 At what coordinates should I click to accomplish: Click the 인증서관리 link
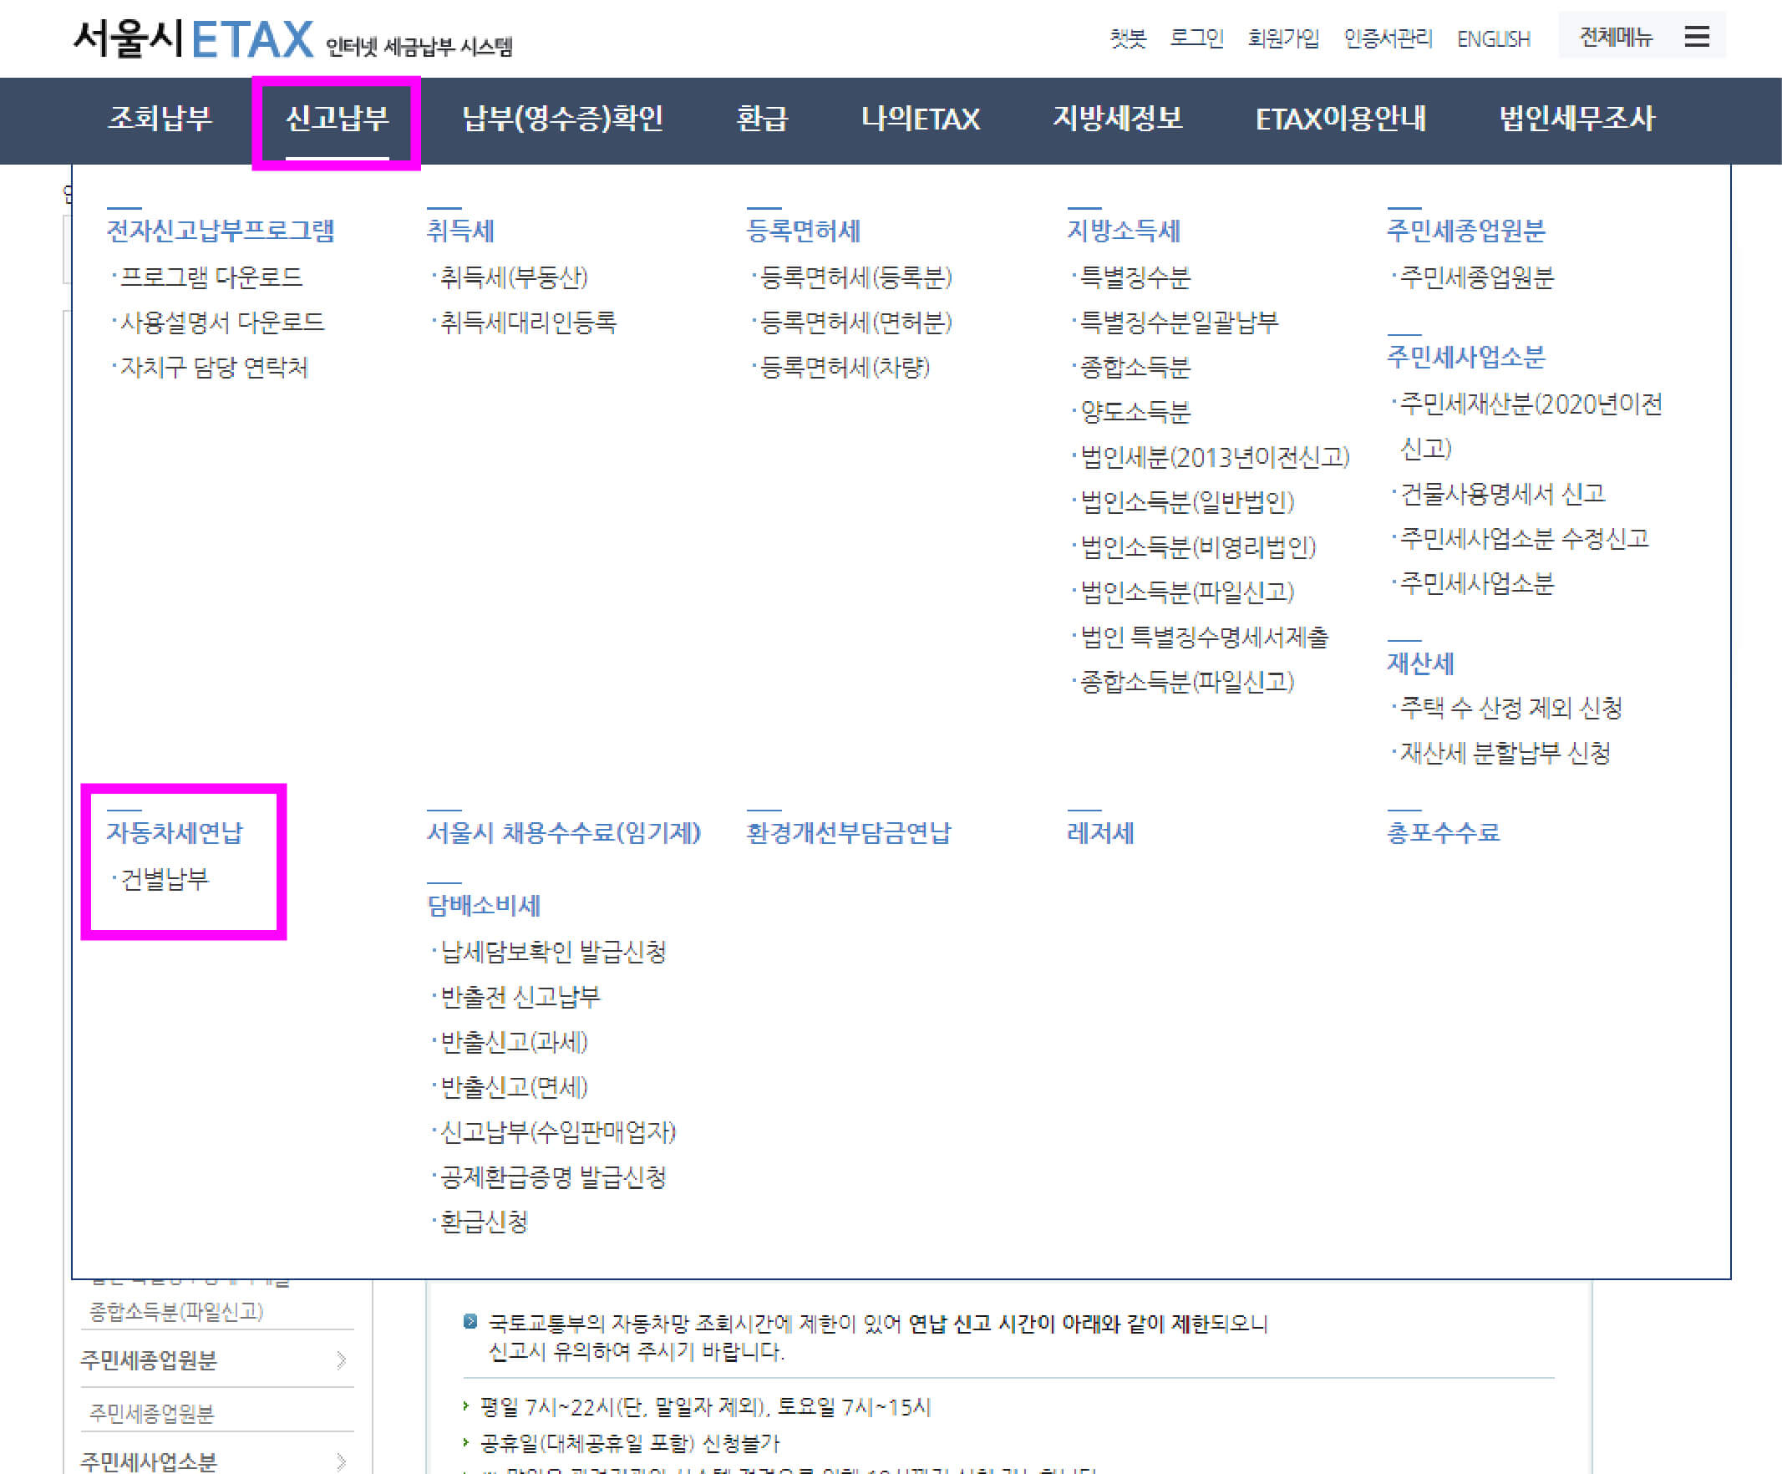(1388, 38)
